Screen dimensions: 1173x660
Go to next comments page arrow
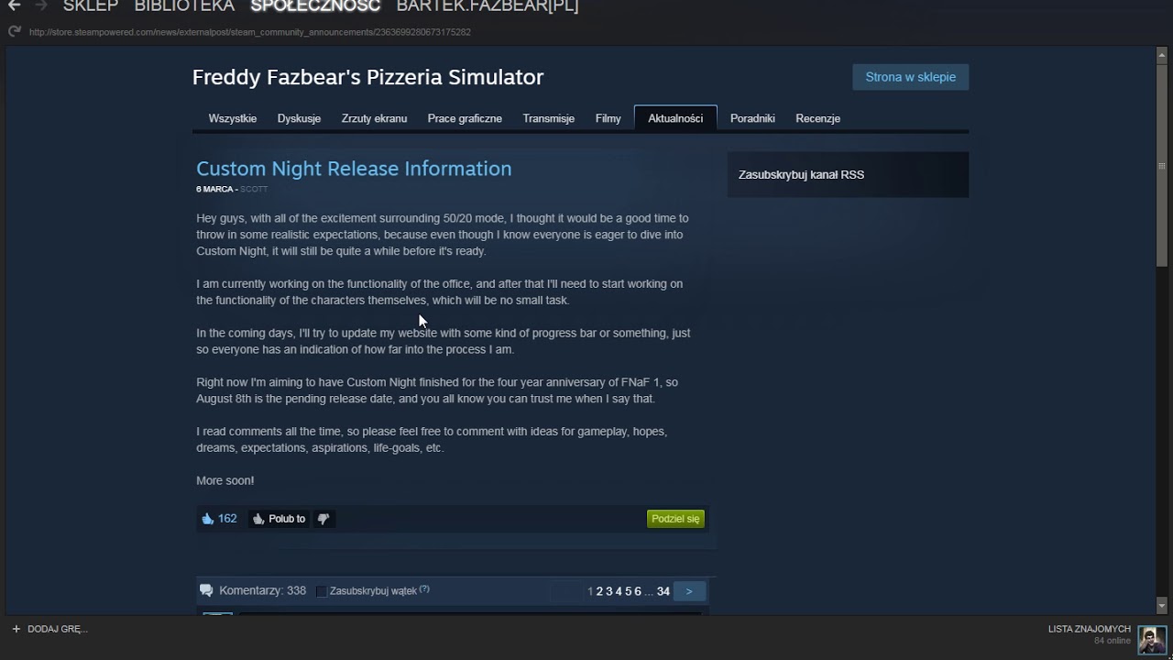(x=689, y=591)
